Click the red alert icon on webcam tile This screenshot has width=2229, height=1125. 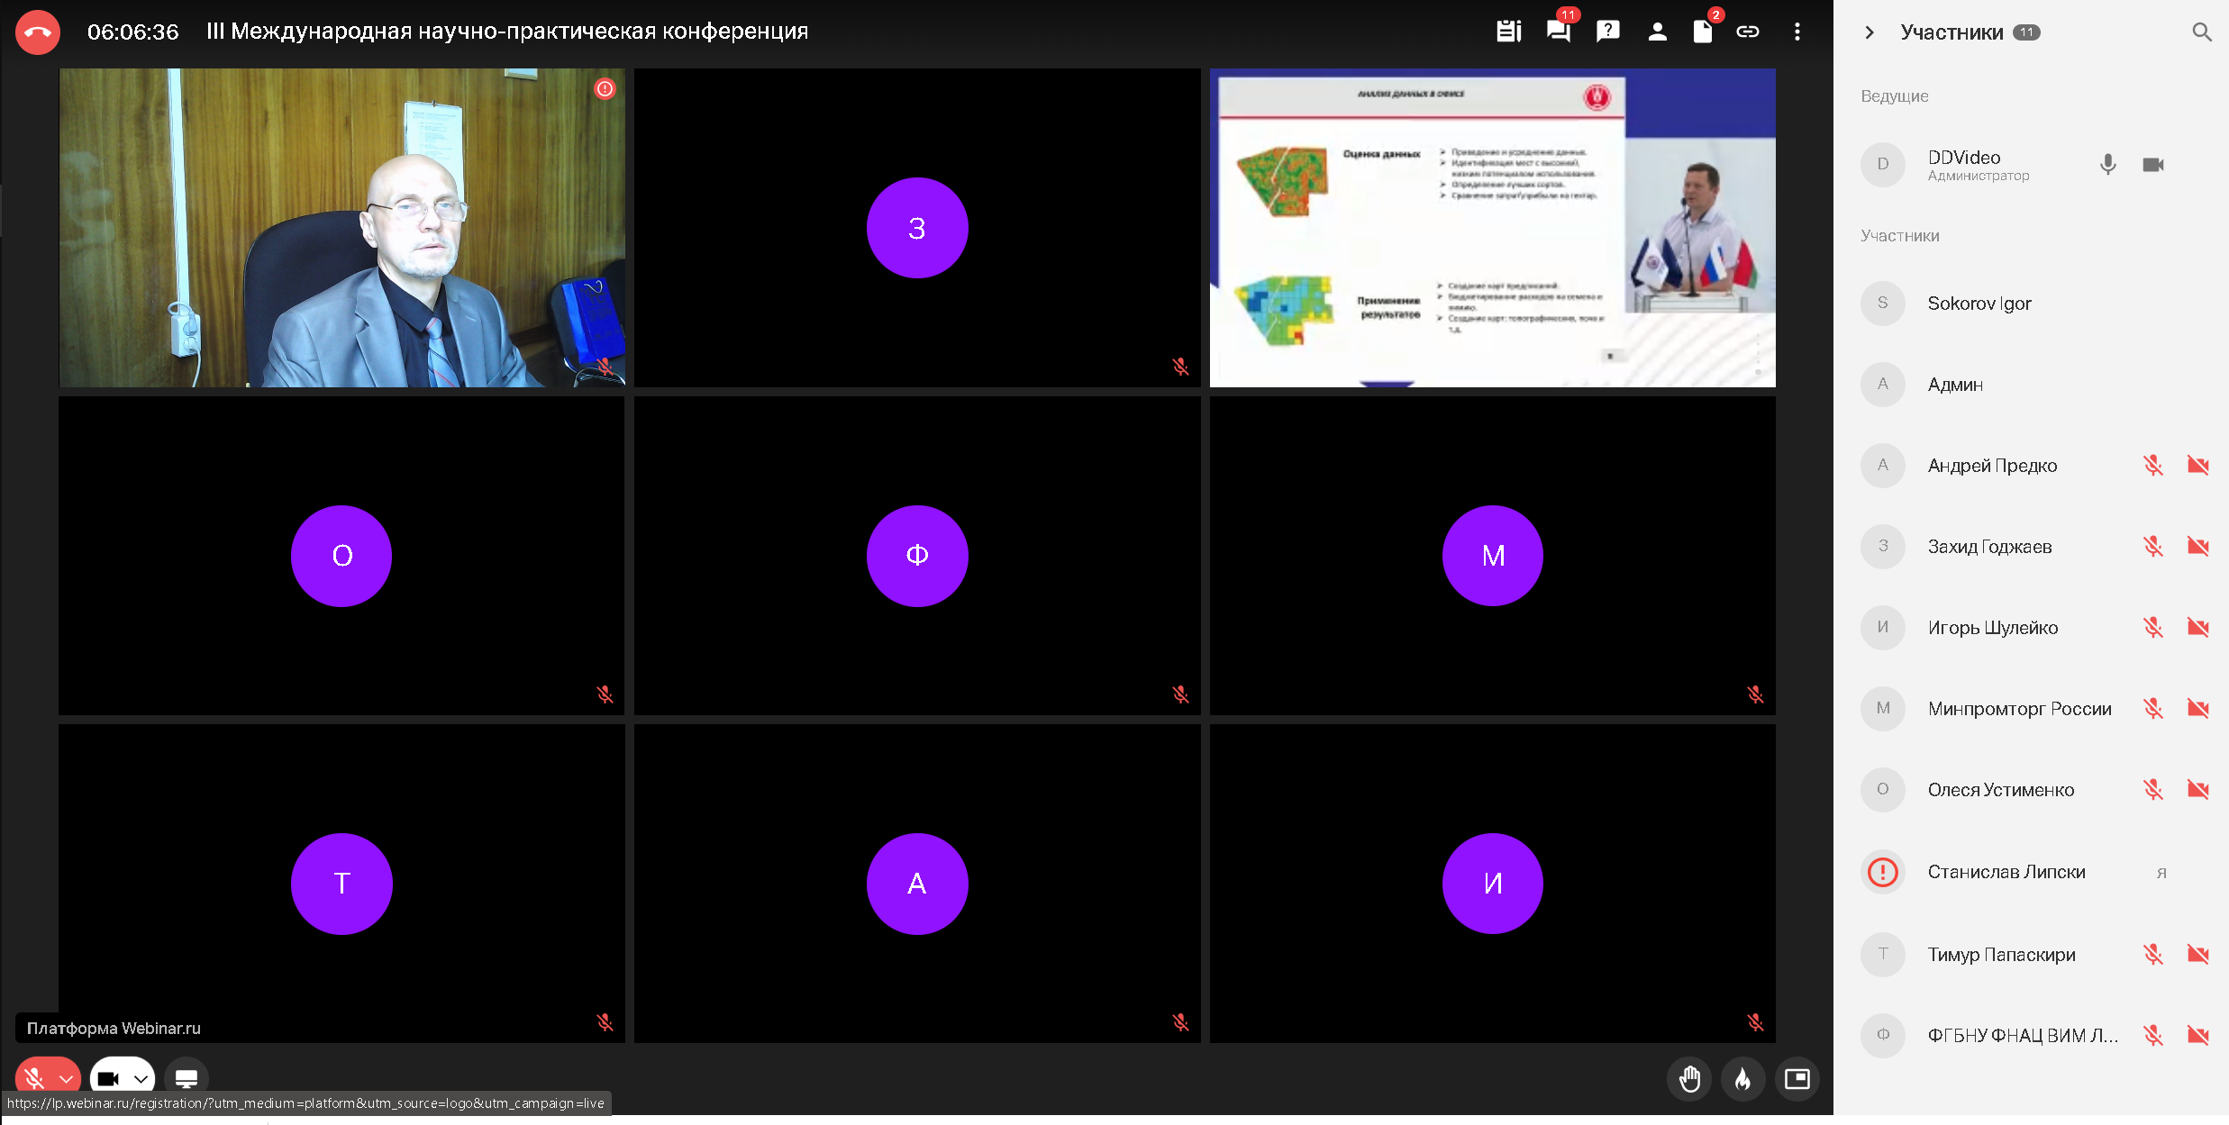point(605,88)
